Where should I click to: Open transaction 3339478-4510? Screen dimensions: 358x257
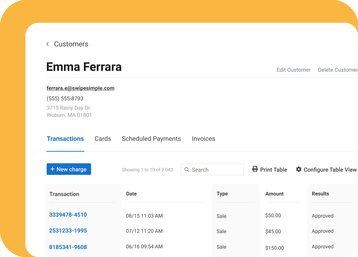pyautogui.click(x=68, y=215)
